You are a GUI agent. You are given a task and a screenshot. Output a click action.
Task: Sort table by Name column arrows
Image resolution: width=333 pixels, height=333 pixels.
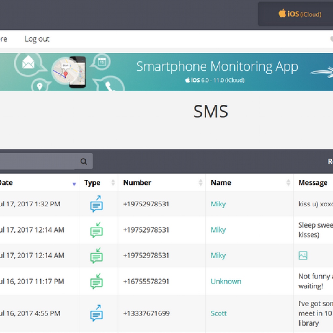(288, 183)
